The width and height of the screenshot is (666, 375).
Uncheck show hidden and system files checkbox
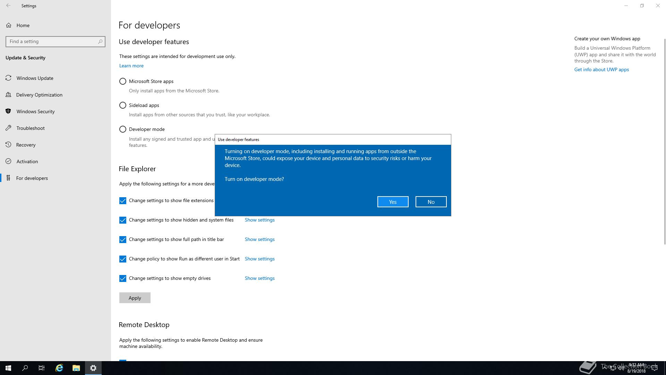coord(123,220)
